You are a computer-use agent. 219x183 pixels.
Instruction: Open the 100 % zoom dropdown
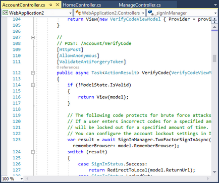point(22,179)
